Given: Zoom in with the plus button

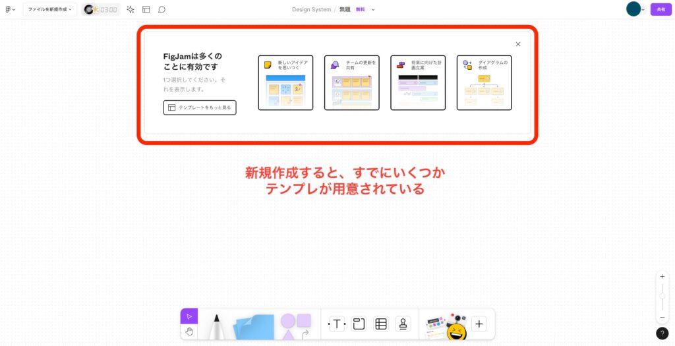Looking at the screenshot, I should [x=662, y=277].
